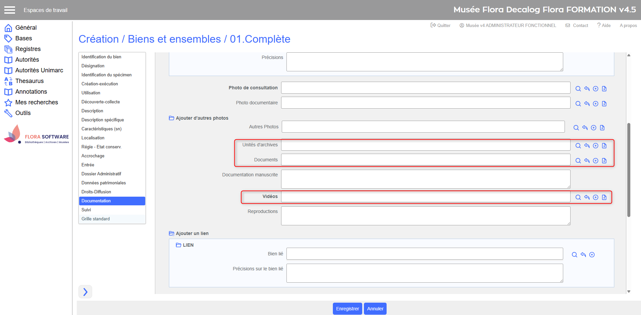641x315 pixels.
Task: Click search icon beside Documents field
Action: point(578,161)
